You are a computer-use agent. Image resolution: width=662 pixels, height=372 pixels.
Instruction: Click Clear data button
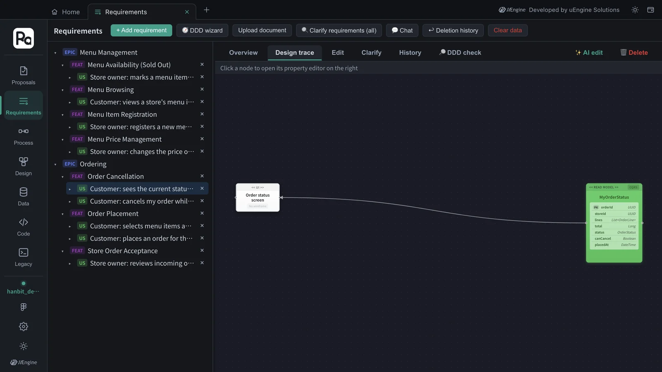[508, 30]
